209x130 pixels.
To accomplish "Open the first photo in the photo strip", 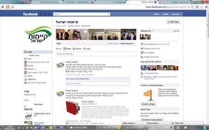I will click(64, 34).
